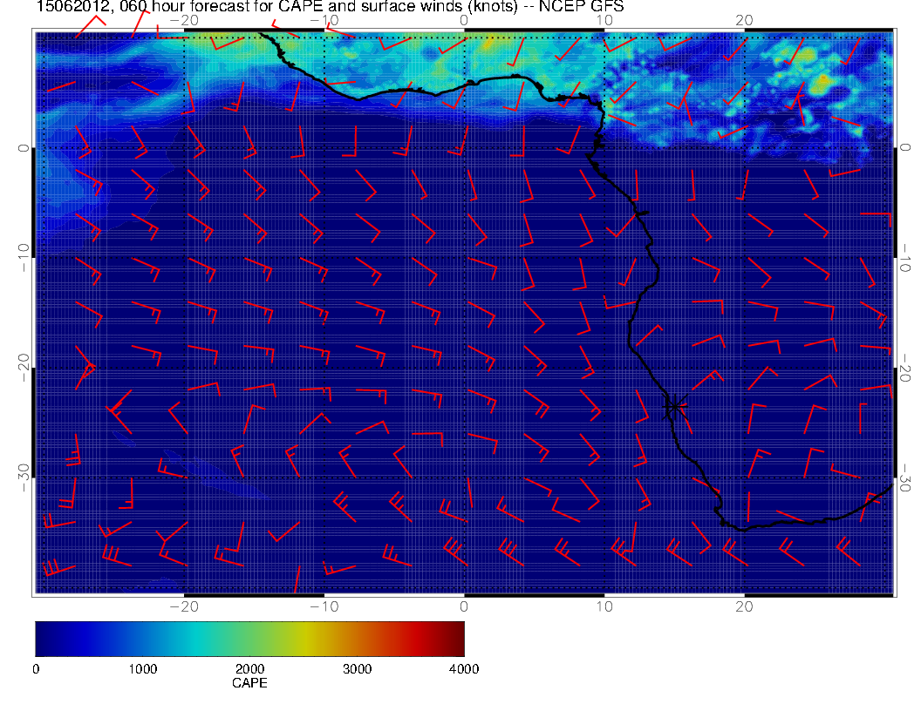
Task: Click the "-20" longitude label on the bottom axis
Action: click(184, 606)
